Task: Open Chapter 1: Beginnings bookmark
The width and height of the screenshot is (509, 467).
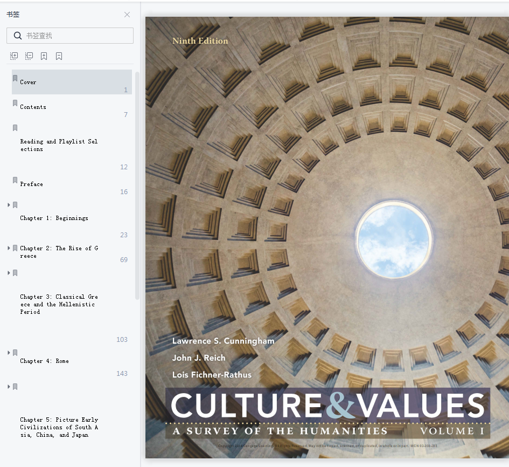Action: click(x=54, y=218)
